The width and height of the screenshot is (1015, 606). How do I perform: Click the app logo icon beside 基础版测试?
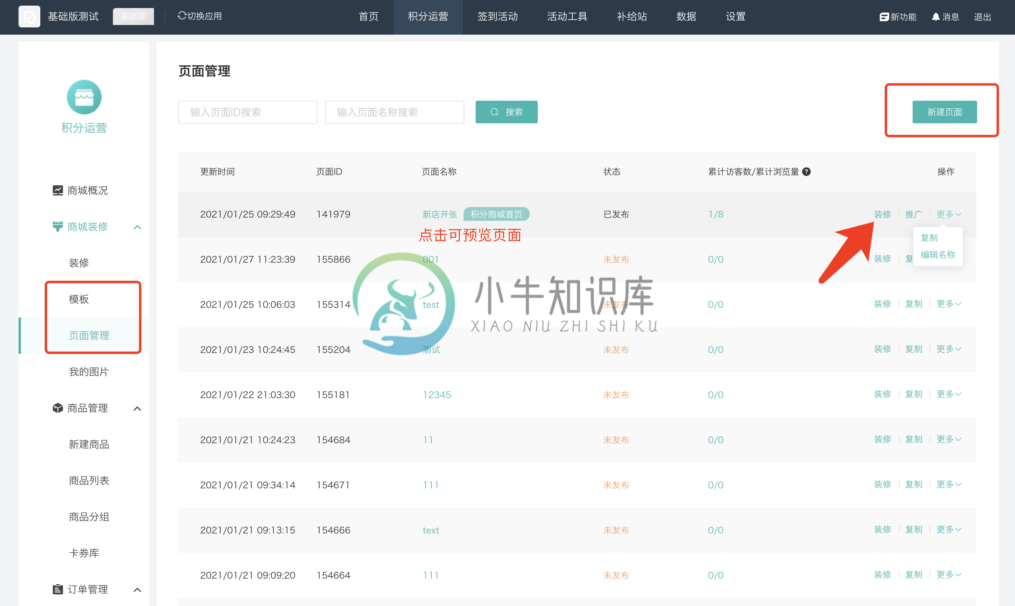coord(29,17)
